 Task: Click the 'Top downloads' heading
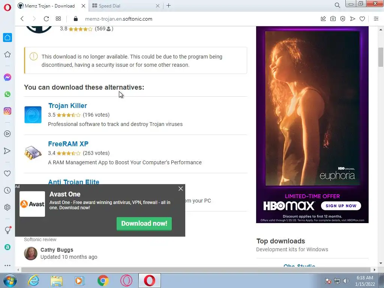point(280,241)
